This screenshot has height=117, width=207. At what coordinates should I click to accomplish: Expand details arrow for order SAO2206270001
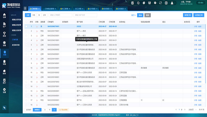click(x=37, y=27)
